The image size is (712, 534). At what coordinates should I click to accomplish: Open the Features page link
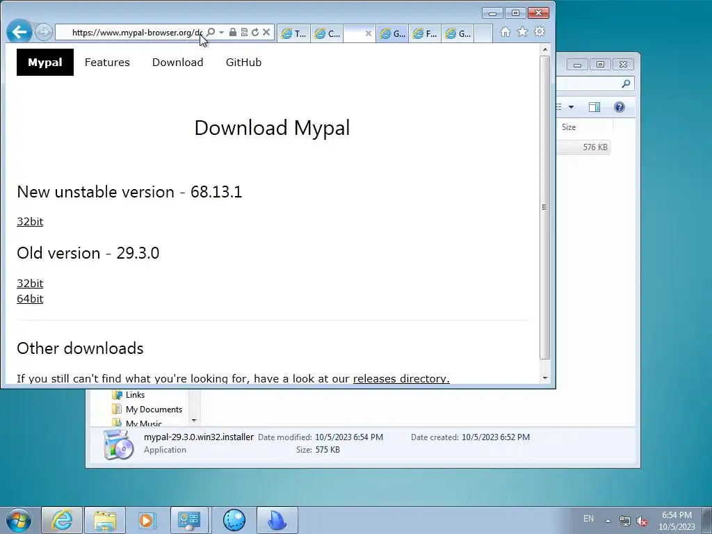(107, 62)
